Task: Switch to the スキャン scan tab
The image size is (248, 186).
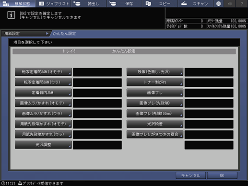Action: (x=195, y=3)
